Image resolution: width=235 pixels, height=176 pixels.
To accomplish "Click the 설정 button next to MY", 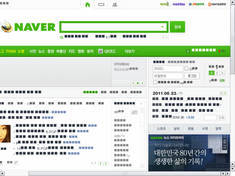I will coord(134,112).
